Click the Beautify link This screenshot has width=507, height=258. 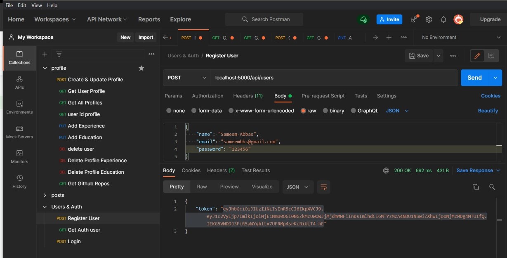pyautogui.click(x=488, y=111)
